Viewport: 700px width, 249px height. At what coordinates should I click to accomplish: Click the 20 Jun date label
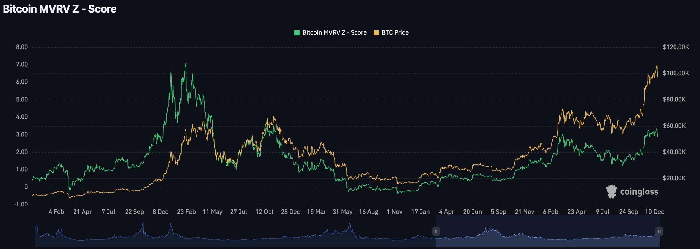point(472,212)
